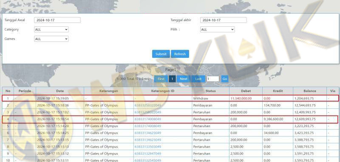Select kredit amount 34,600.00
This screenshot has width=340, height=162.
tap(271, 133)
